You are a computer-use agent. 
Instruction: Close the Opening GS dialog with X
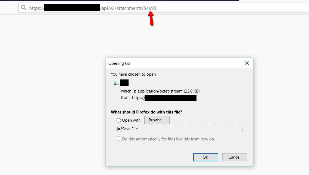(247, 63)
